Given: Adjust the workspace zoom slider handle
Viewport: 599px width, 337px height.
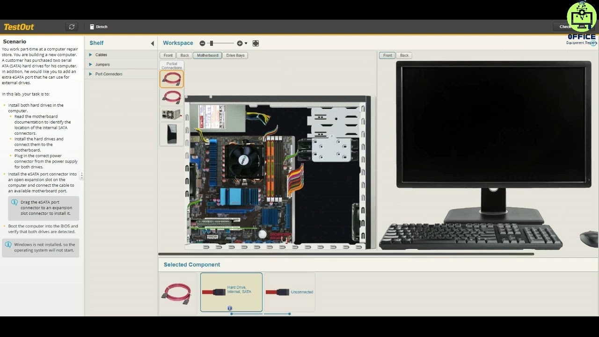Looking at the screenshot, I should click(212, 43).
